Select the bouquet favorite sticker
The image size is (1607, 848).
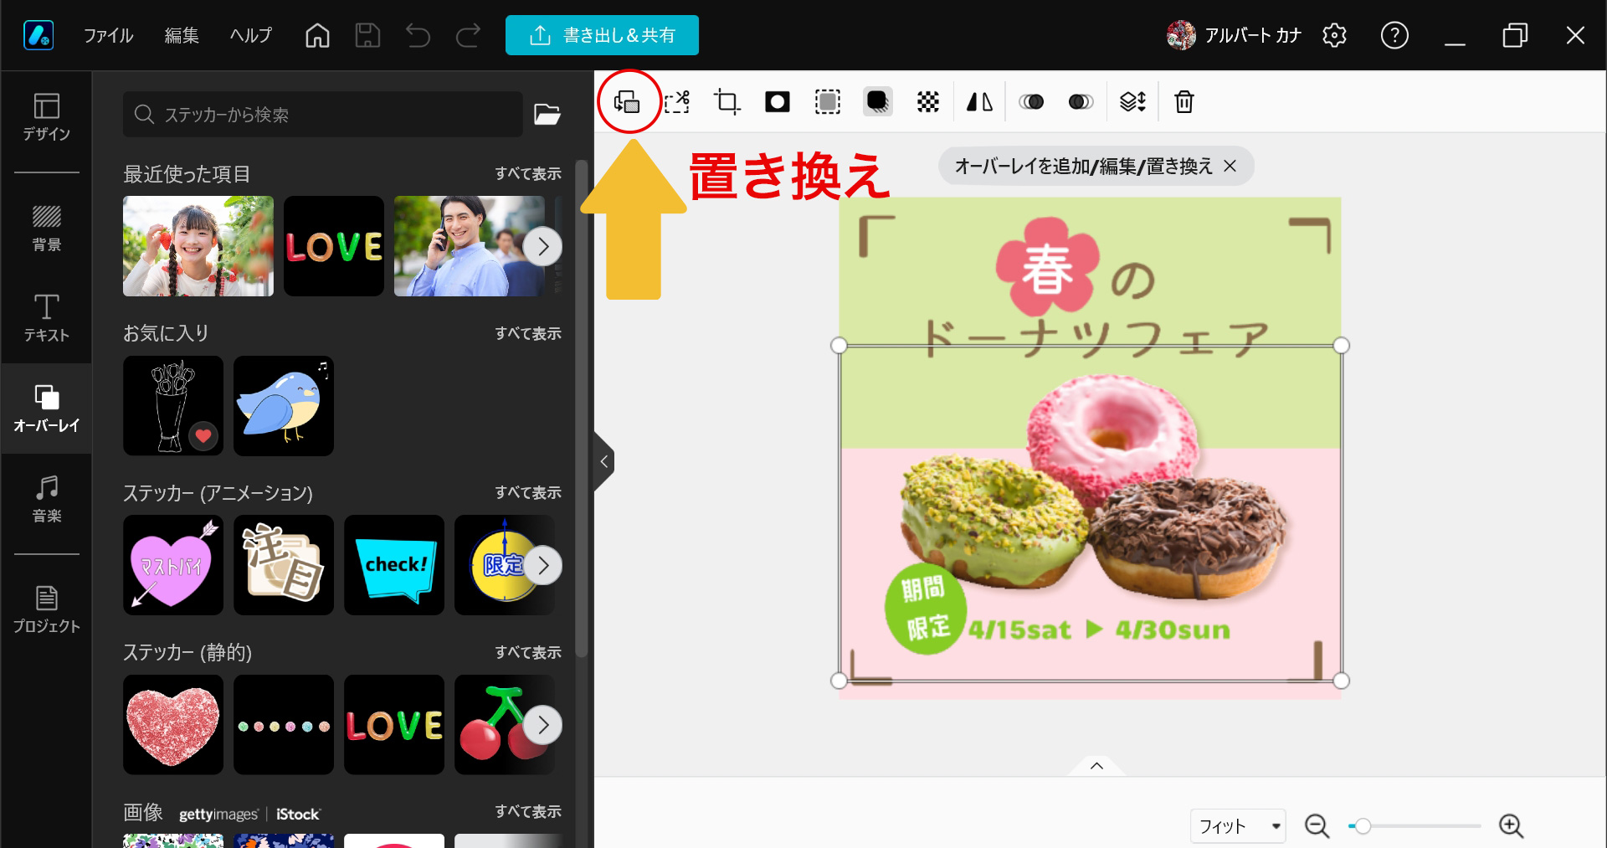tap(173, 406)
